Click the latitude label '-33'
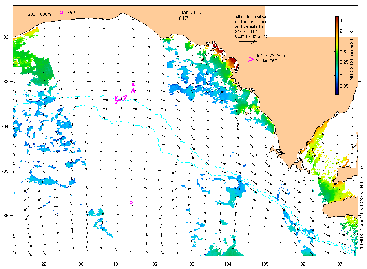This screenshot has height=269, width=367. tap(4, 82)
